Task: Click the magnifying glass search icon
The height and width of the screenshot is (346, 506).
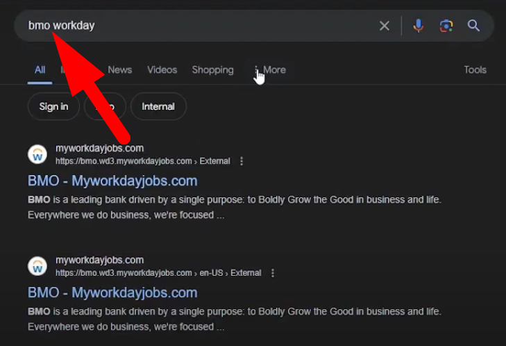Action: (474, 26)
